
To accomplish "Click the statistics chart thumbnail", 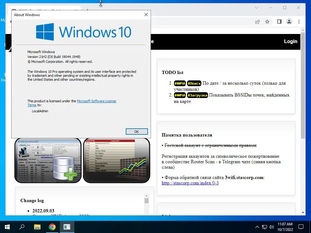I will click(117, 160).
